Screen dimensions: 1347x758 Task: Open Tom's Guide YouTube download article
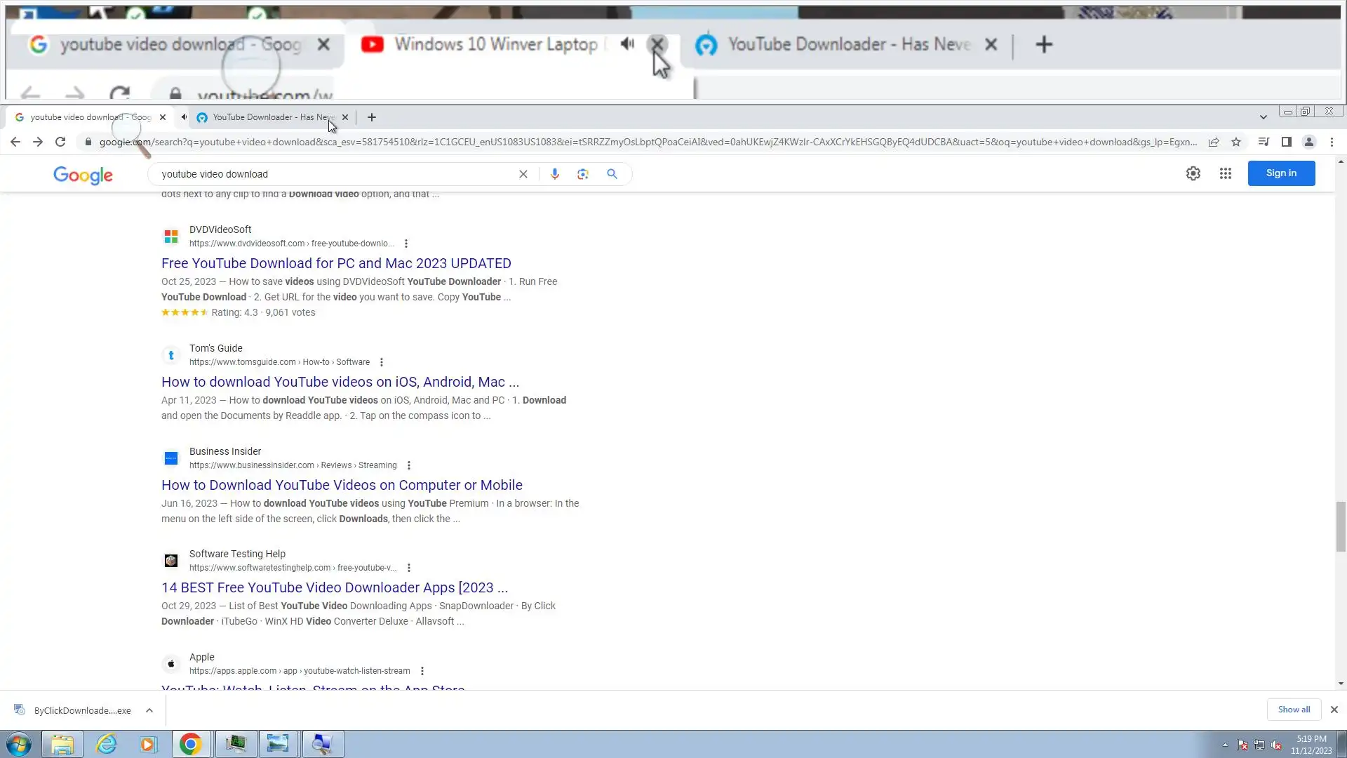coord(340,382)
